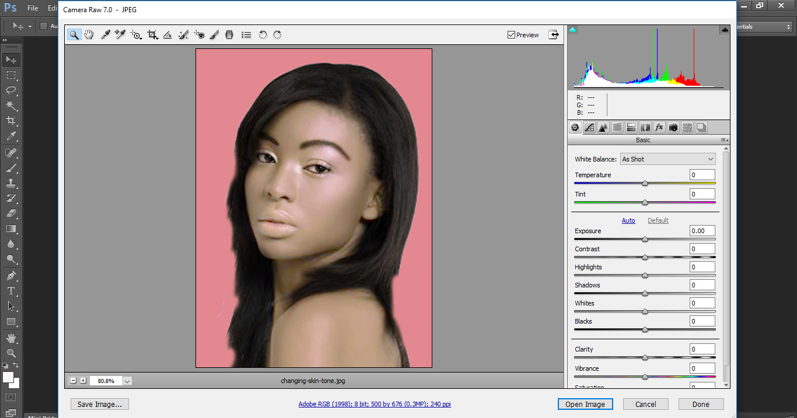Click the Exposure value field
This screenshot has width=797, height=418.
tap(702, 231)
